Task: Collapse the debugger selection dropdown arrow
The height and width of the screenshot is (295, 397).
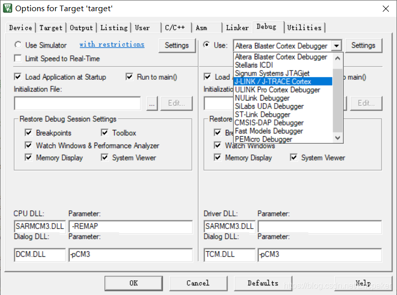Action: (336, 46)
